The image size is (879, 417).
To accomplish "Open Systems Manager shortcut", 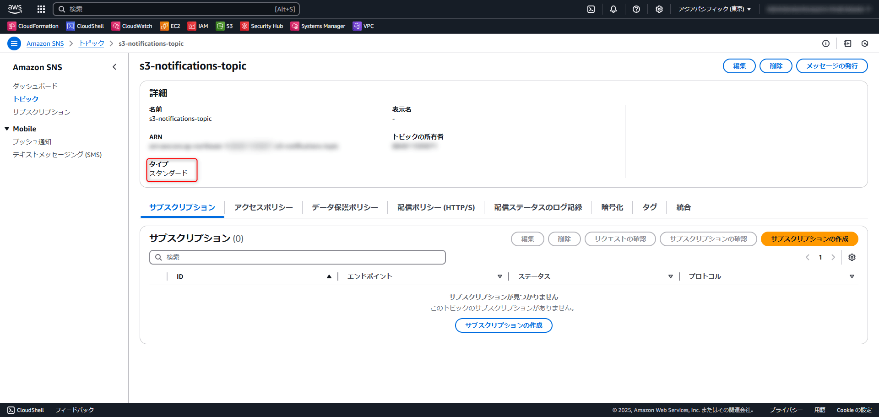I will [318, 26].
